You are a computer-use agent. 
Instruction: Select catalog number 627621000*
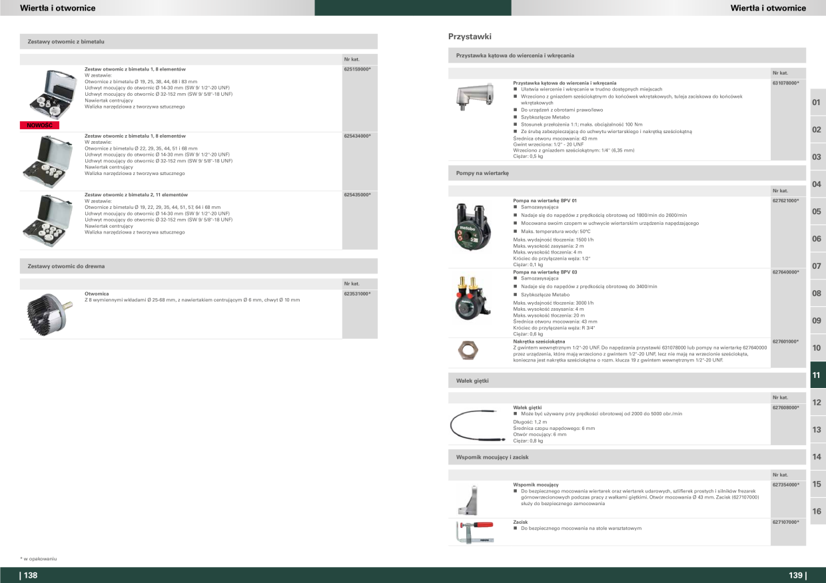click(786, 200)
